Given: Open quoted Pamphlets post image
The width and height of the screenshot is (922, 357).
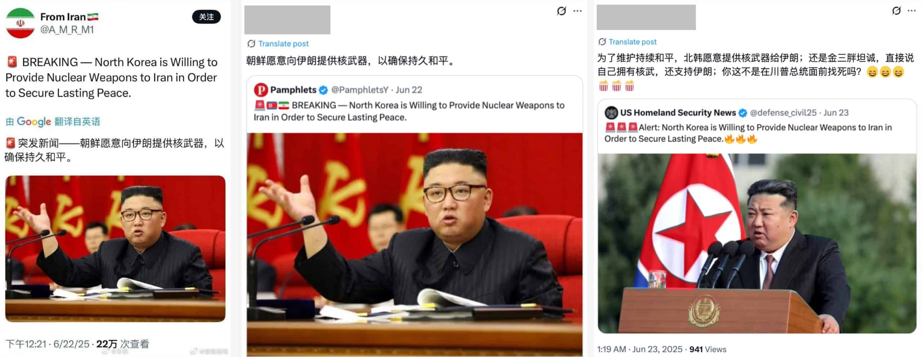Looking at the screenshot, I should click(415, 245).
